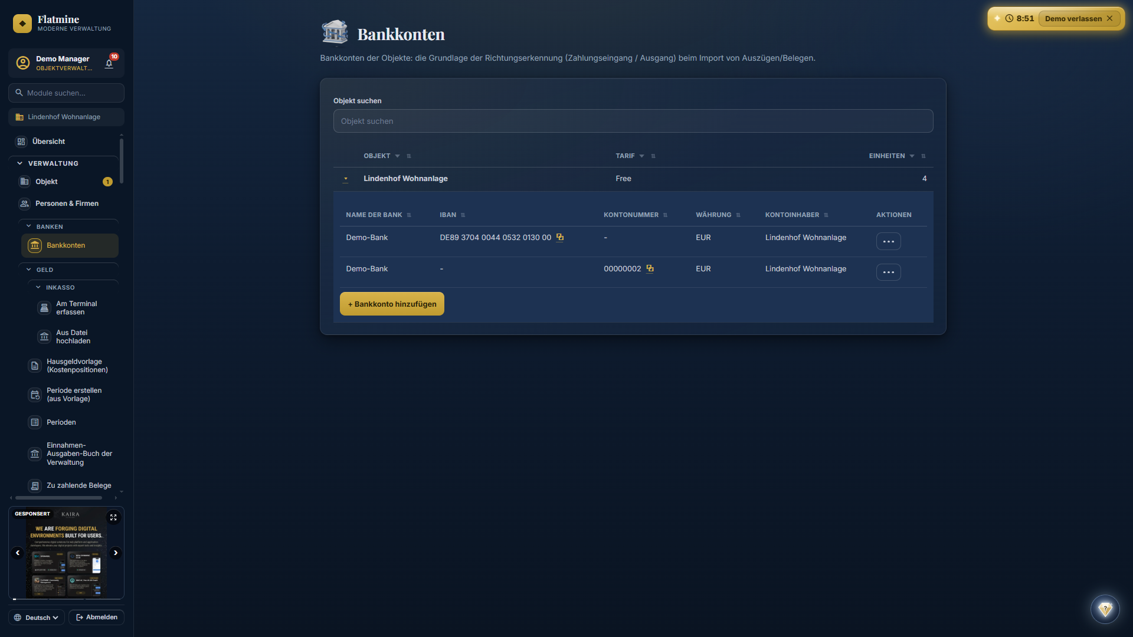Sort by the Kontoinhaber column
This screenshot has height=637, width=1133.
coord(826,215)
